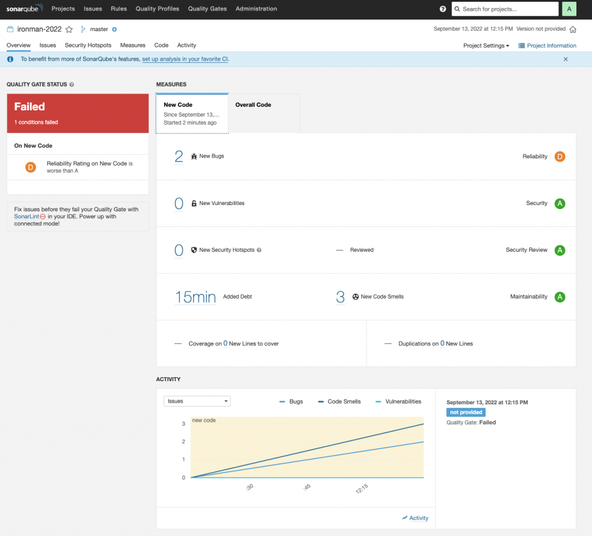
Task: Click the 0 in Coverage on New Lines
Action: (225, 343)
